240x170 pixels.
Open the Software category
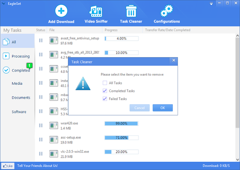pyautogui.click(x=19, y=112)
